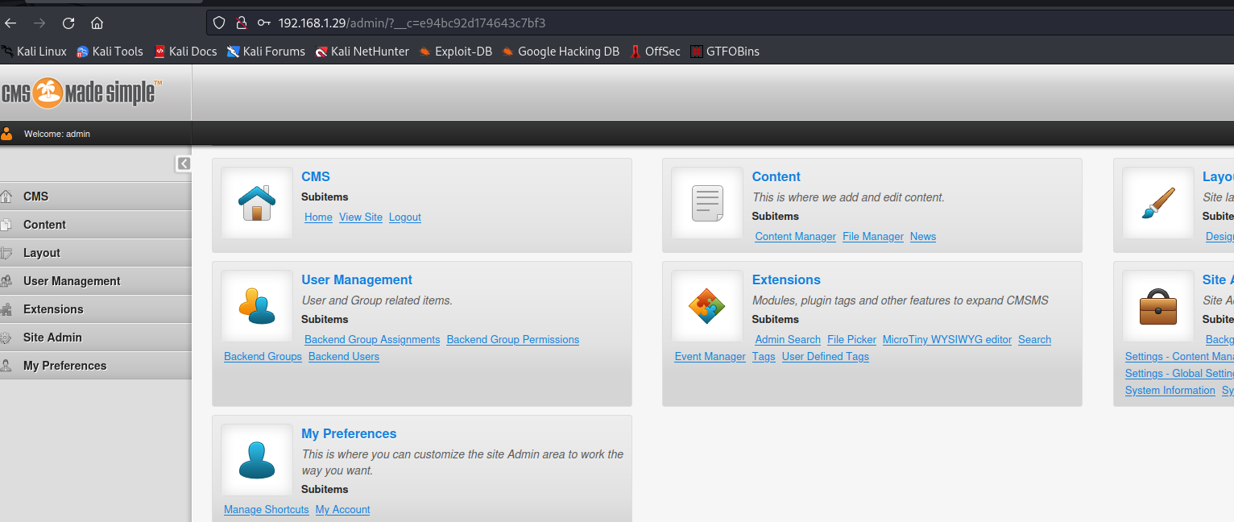Click the Logout link
Image resolution: width=1234 pixels, height=522 pixels.
click(x=405, y=217)
